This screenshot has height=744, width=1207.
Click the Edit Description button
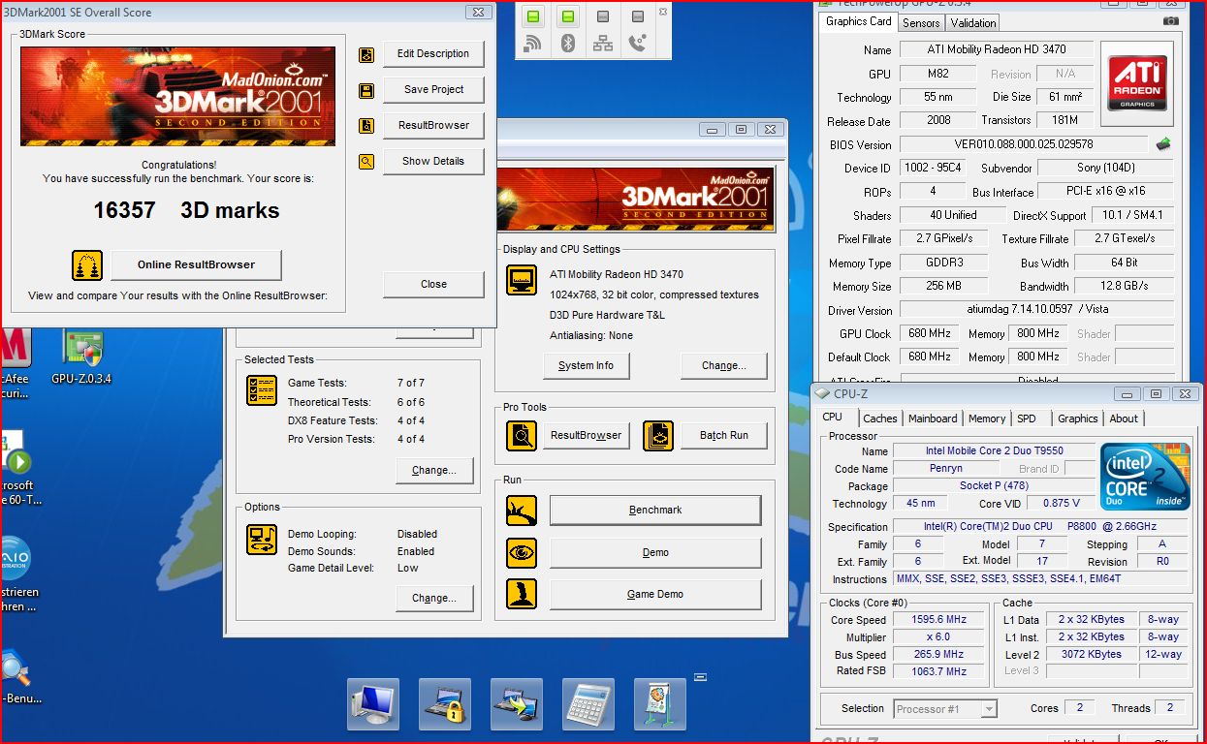433,54
